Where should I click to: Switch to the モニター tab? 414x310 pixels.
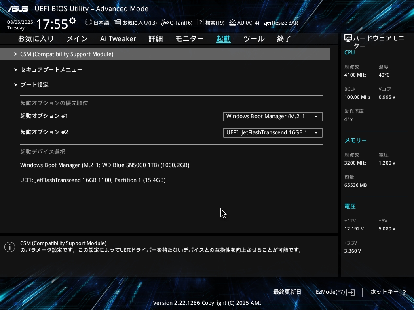(x=189, y=39)
